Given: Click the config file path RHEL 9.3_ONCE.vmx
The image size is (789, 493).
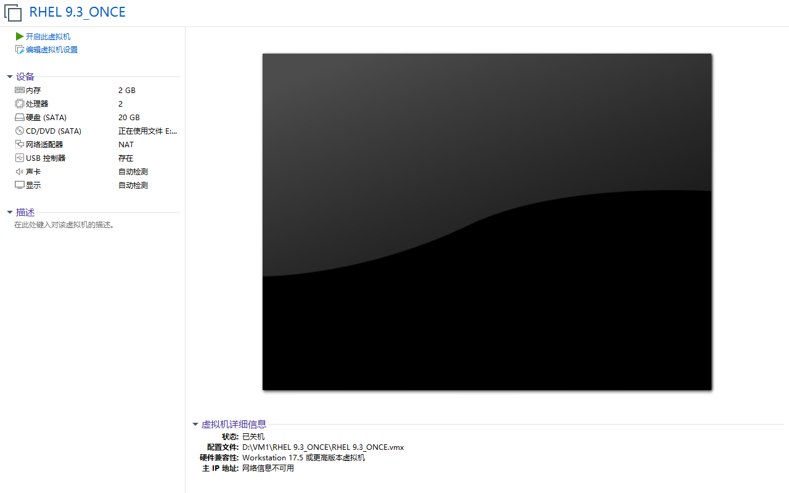Looking at the screenshot, I should (323, 447).
